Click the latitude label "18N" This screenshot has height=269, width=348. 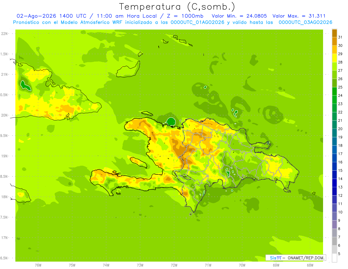pos(5,197)
